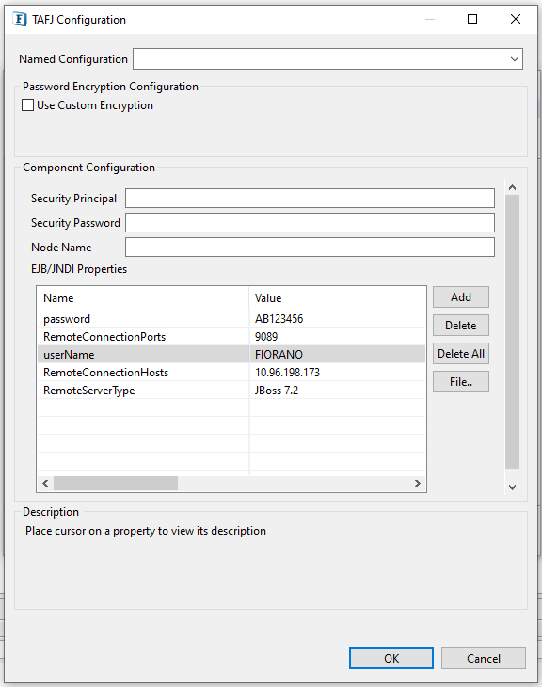The image size is (542, 687).
Task: Enable Use Custom Encryption checkbox
Action: pyautogui.click(x=27, y=105)
